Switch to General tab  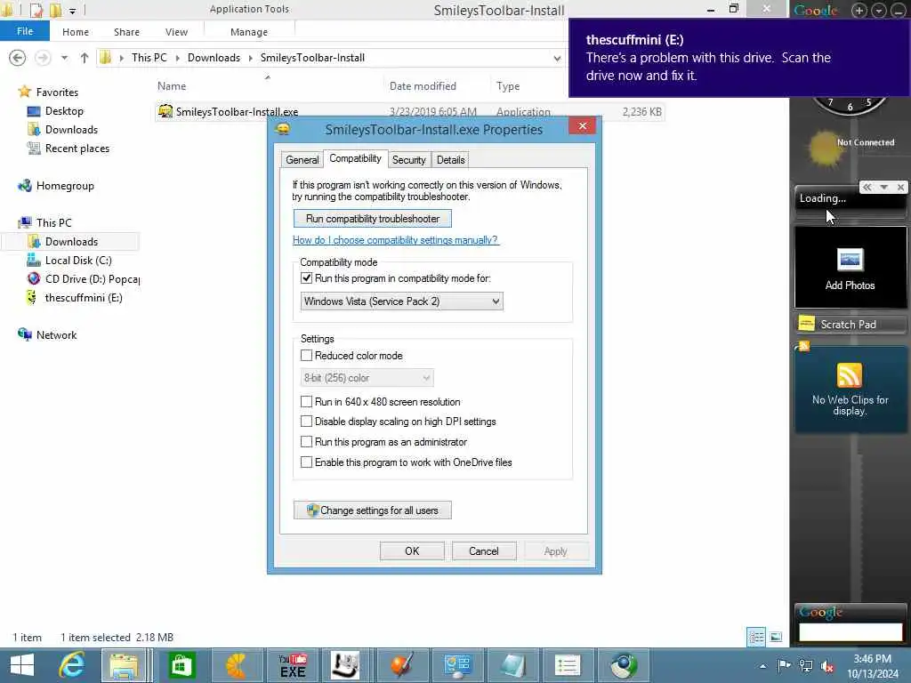[302, 160]
